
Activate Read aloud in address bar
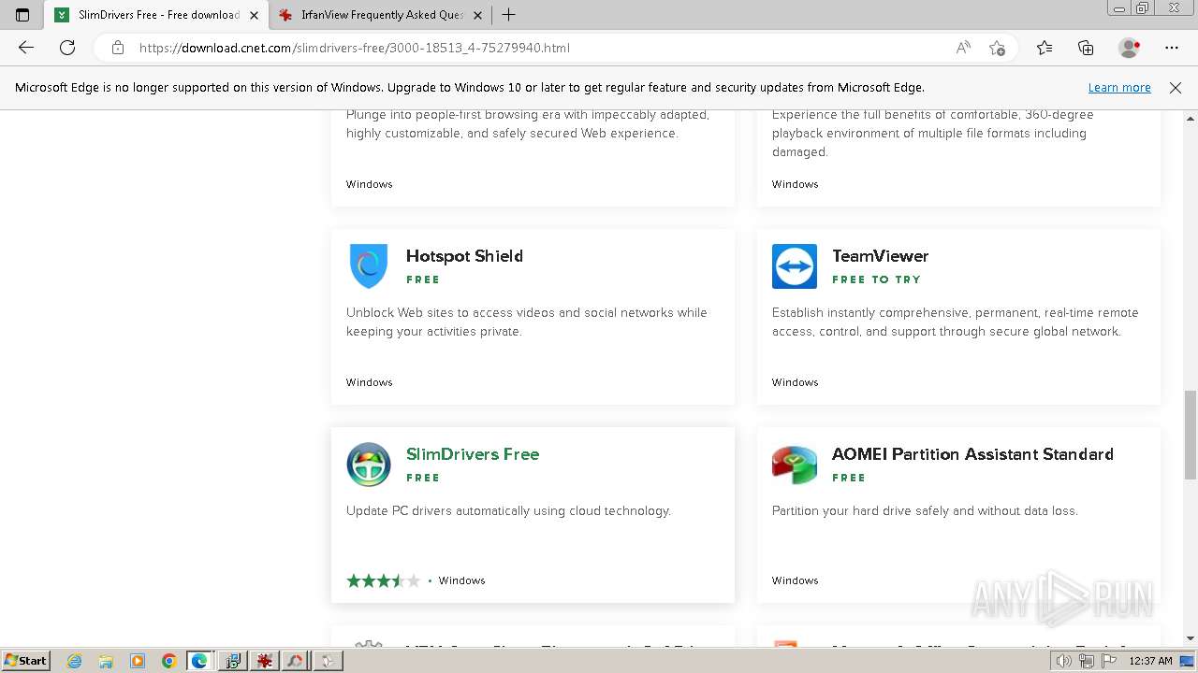click(x=963, y=48)
